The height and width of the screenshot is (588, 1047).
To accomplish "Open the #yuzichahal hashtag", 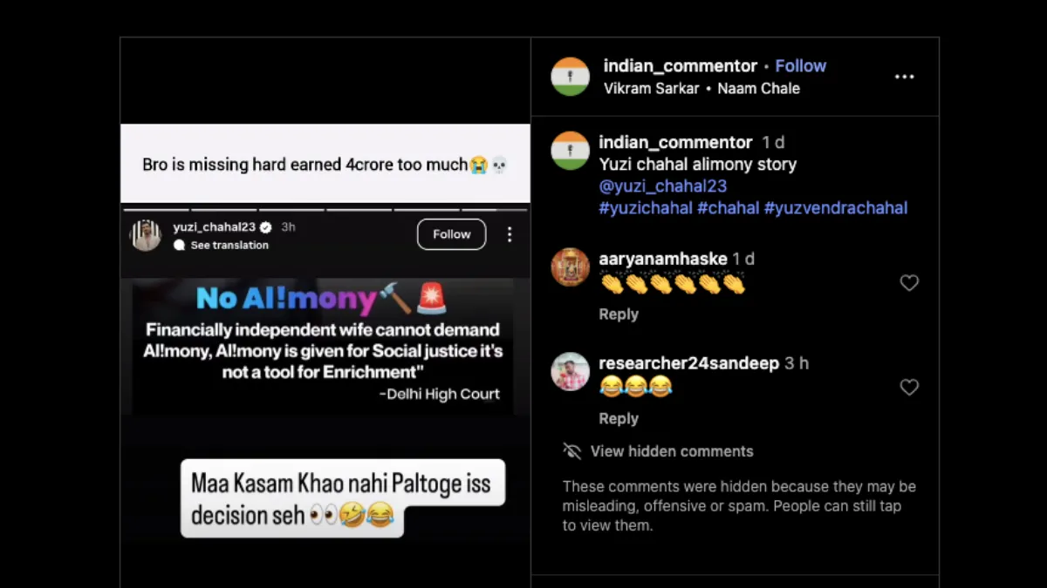I will coord(646,208).
